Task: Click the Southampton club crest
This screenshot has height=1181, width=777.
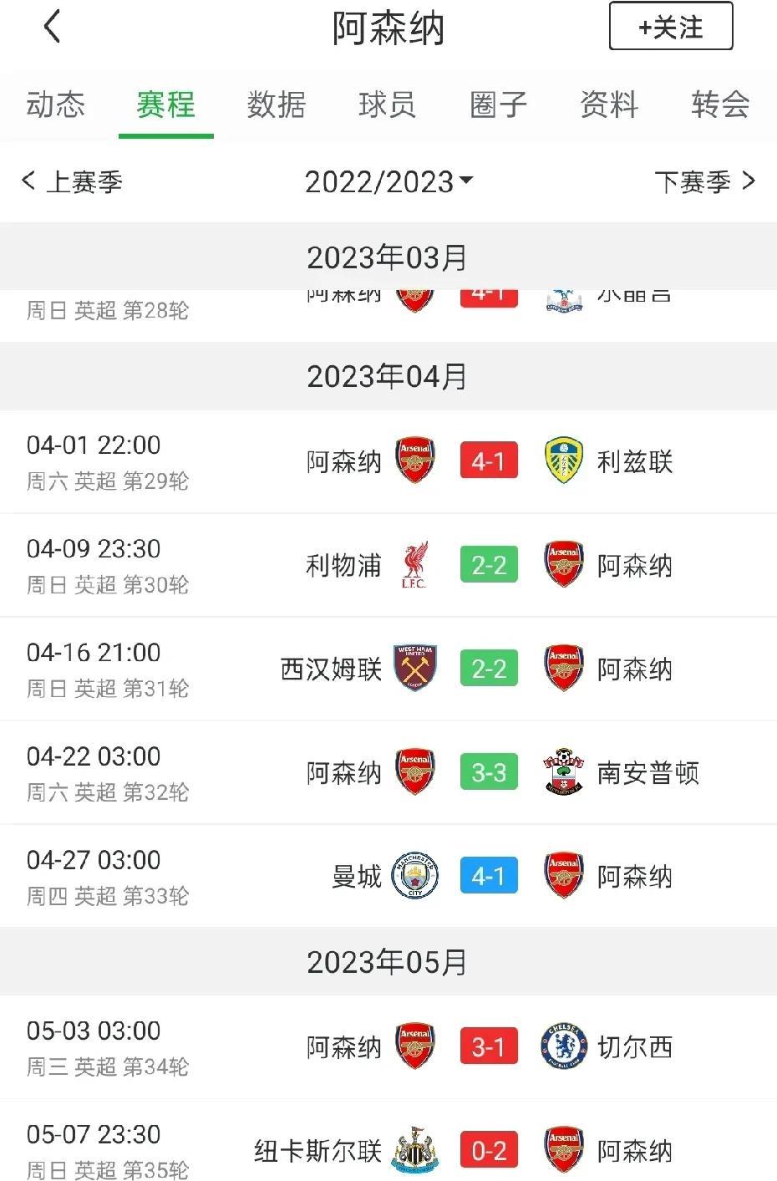Action: [x=563, y=771]
